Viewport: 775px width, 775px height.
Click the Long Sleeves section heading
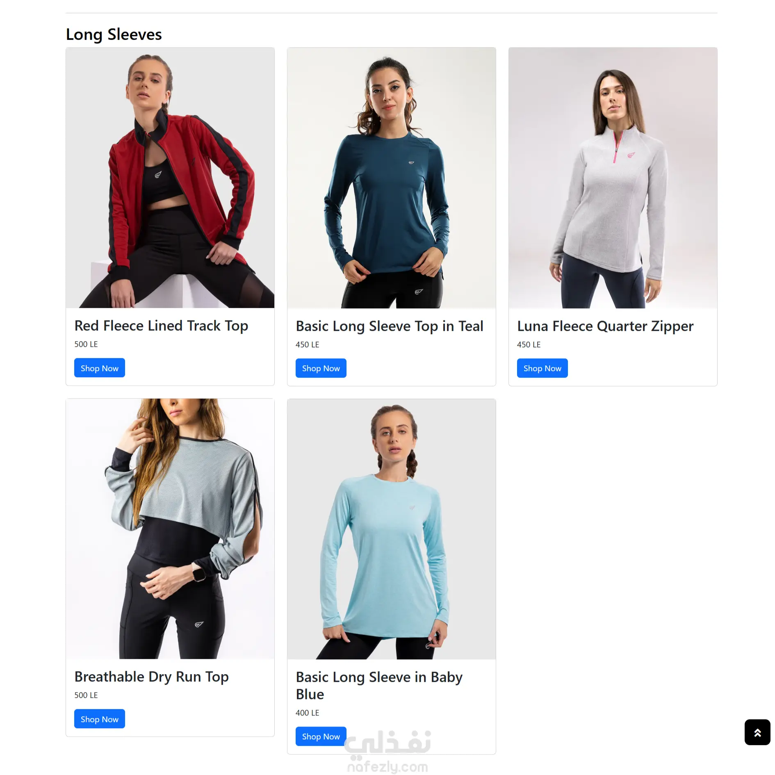pyautogui.click(x=114, y=34)
